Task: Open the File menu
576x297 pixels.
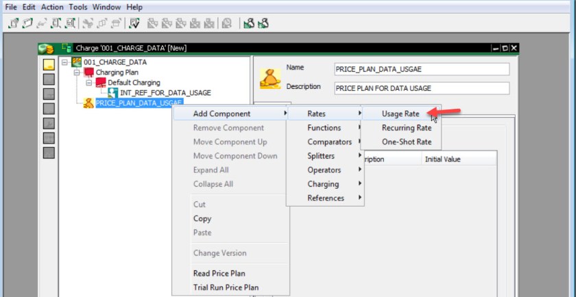Action: [x=11, y=7]
